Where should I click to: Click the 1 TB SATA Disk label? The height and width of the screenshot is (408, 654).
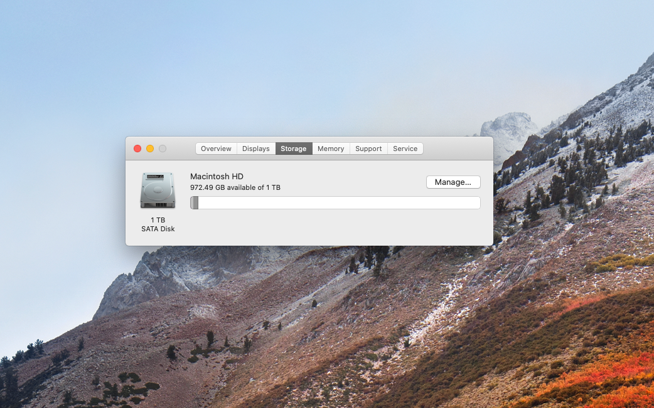click(158, 224)
